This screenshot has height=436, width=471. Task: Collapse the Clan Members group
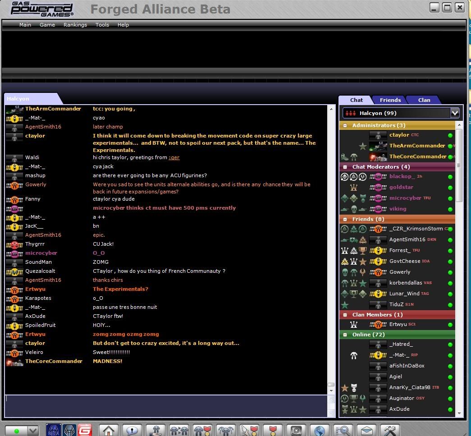point(345,315)
